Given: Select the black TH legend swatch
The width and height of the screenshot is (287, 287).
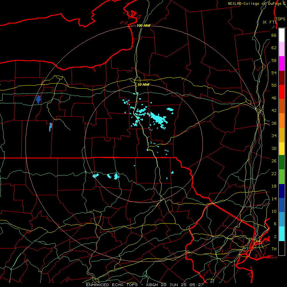Looking at the screenshot, I should (282, 248).
